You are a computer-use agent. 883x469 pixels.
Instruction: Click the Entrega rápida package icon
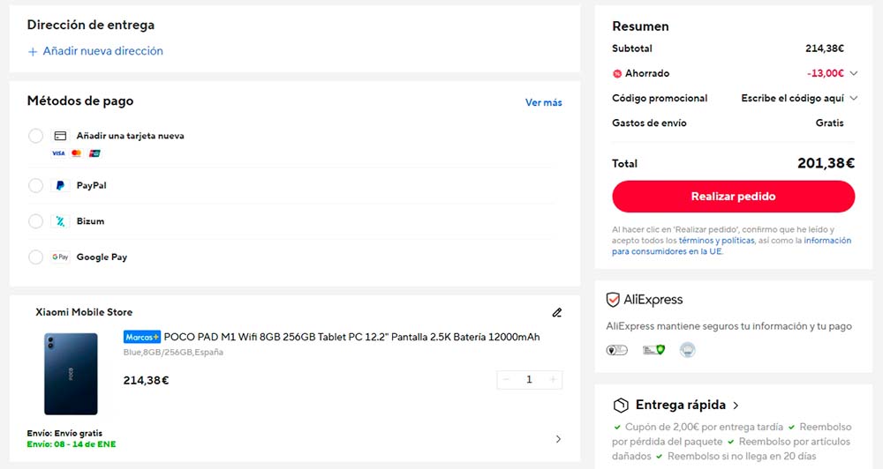(621, 406)
